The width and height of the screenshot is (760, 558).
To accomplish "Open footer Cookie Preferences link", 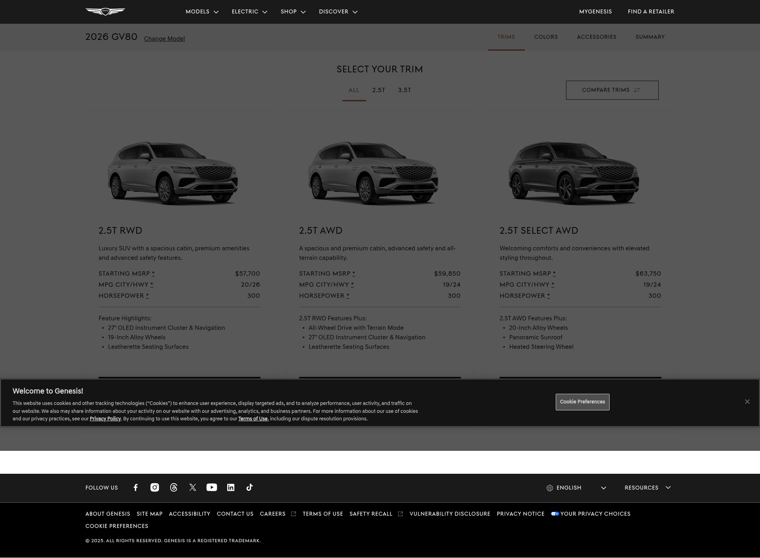I will click(x=117, y=526).
